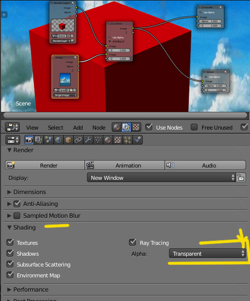Click the Render Layers node preview thumbnail

click(x=63, y=25)
